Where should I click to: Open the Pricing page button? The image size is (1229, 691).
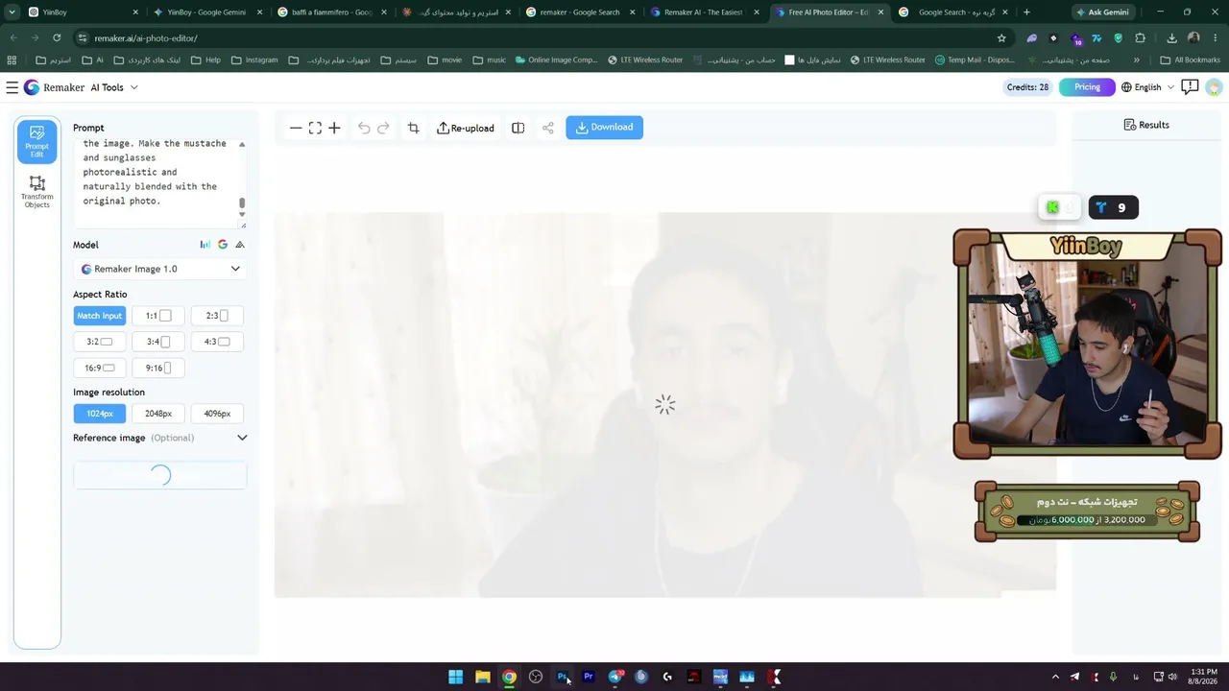1087,87
